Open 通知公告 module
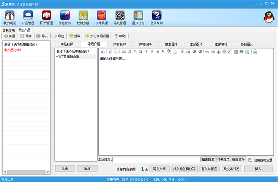This screenshot has height=182, width=278. click(x=138, y=17)
